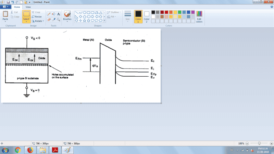Image resolution: width=274 pixels, height=154 pixels.
Task: Activate the Color 2 background selector
Action: click(x=147, y=16)
